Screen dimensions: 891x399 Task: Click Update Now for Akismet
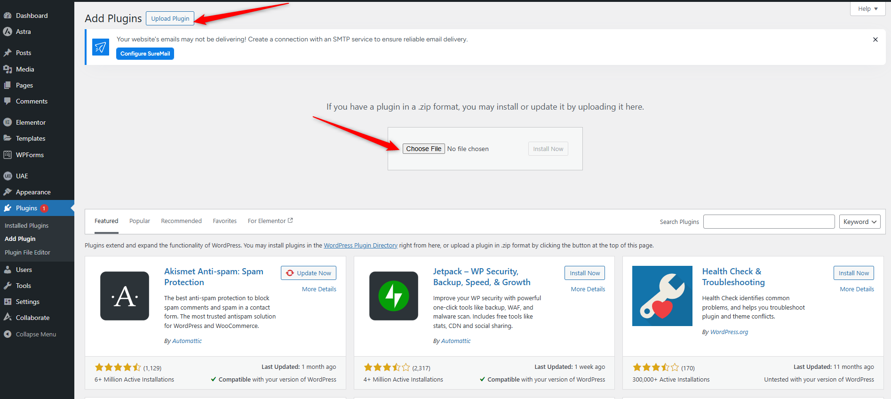[309, 273]
